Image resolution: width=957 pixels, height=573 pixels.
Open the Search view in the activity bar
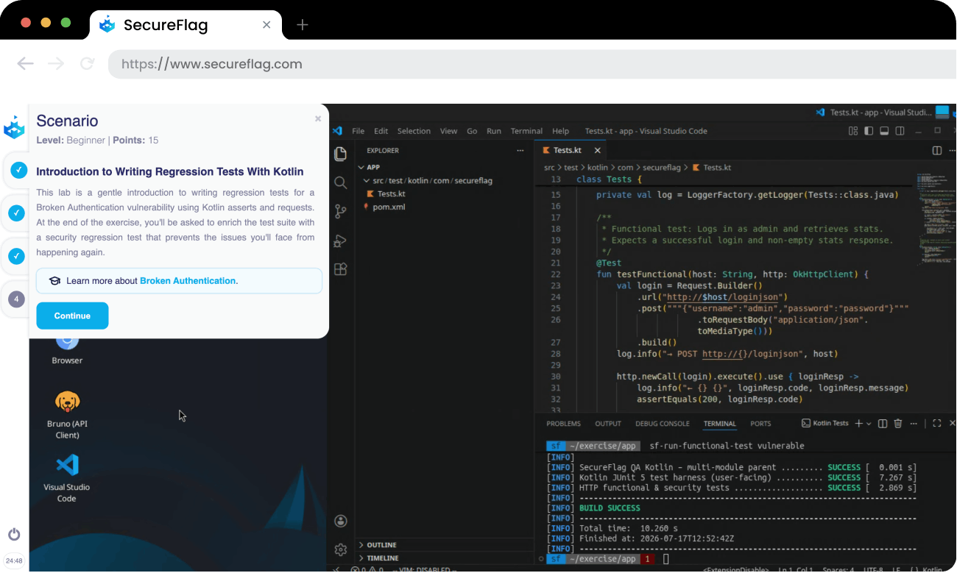click(340, 182)
